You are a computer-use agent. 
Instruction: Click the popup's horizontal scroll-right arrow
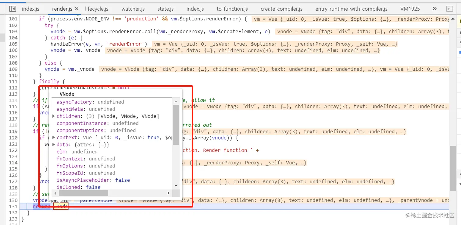click(169, 193)
